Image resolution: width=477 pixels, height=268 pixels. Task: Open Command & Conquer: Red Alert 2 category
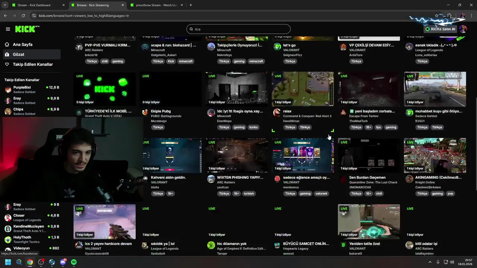coord(307,116)
